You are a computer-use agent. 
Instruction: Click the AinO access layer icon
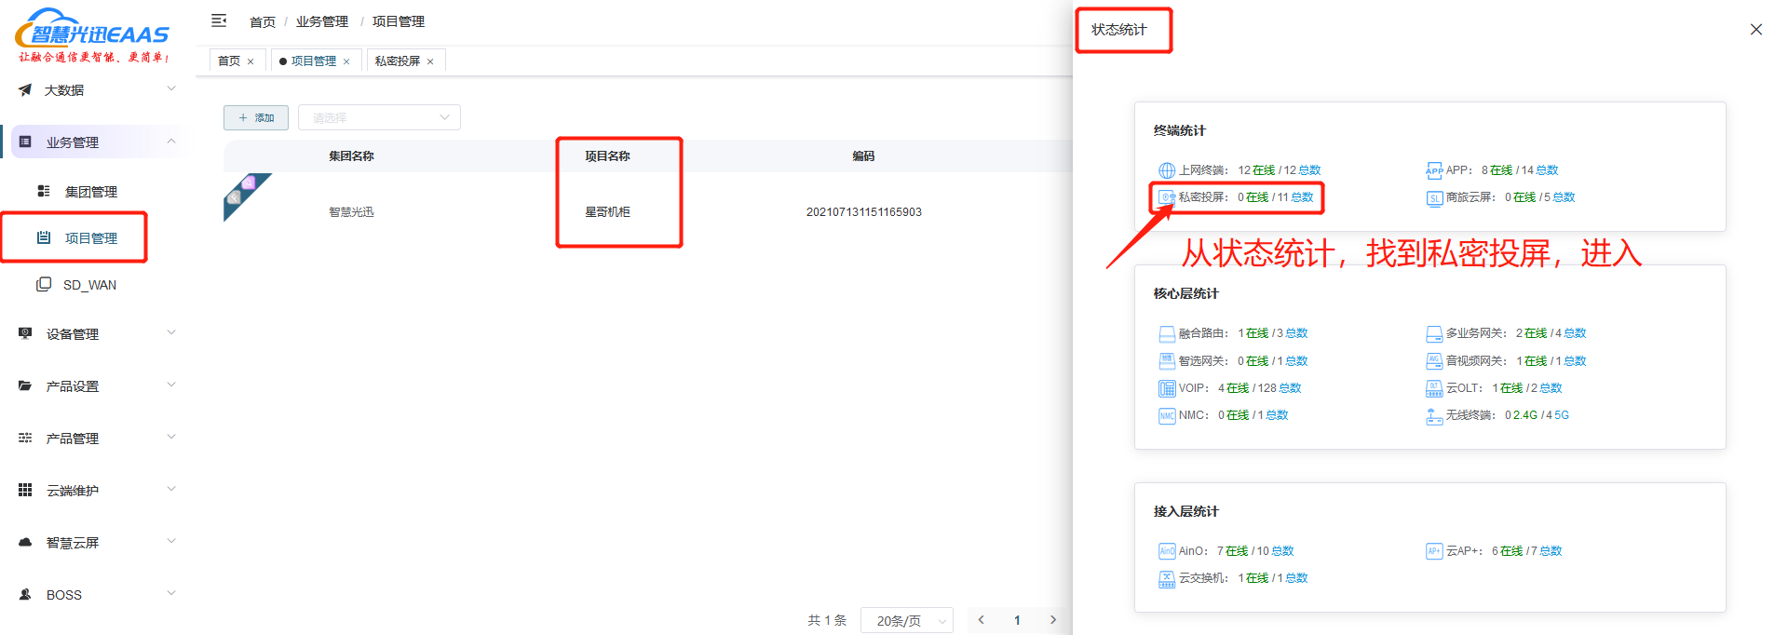[x=1166, y=551]
